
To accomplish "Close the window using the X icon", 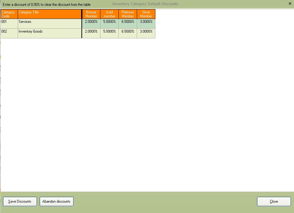I will pyautogui.click(x=290, y=4).
